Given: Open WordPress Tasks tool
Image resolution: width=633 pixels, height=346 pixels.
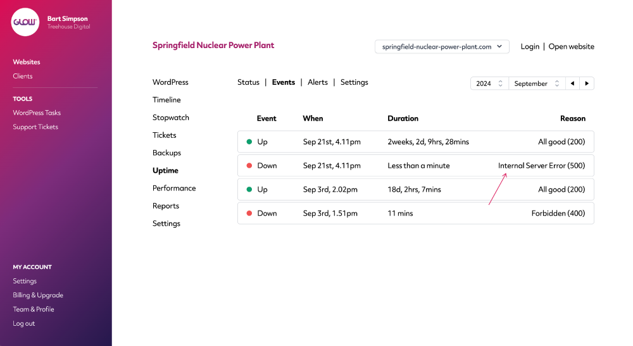Looking at the screenshot, I should pos(37,113).
